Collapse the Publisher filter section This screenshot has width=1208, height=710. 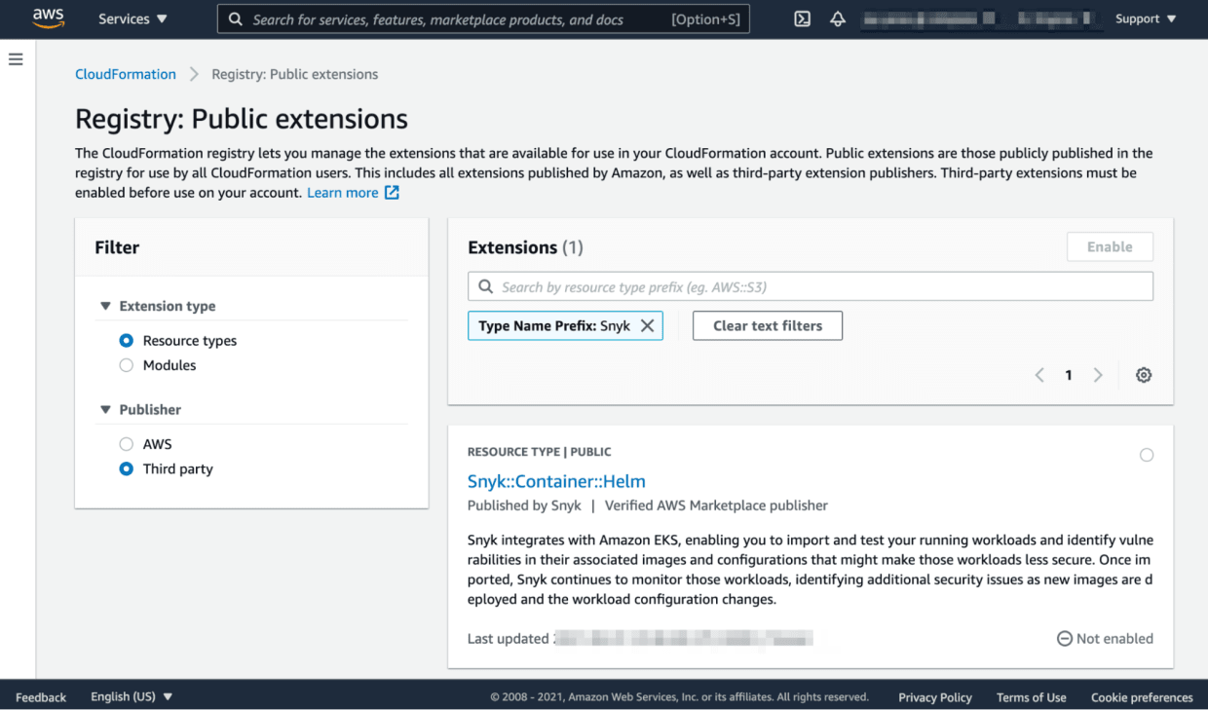(x=105, y=410)
